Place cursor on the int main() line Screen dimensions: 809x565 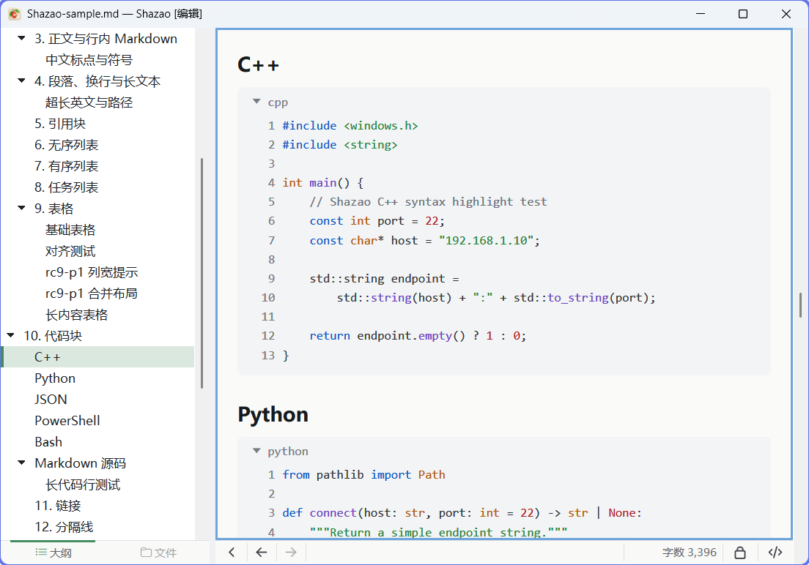pos(322,182)
